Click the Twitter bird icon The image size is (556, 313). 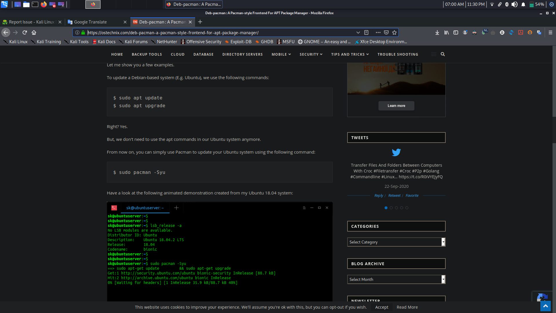[396, 152]
